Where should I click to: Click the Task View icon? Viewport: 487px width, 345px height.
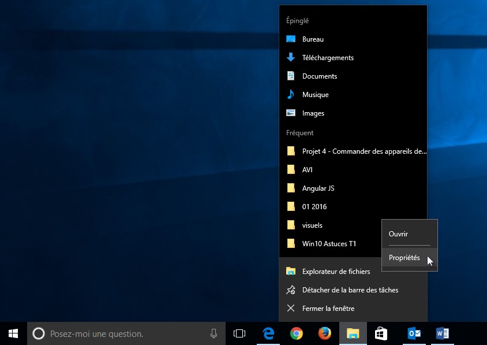pyautogui.click(x=239, y=333)
